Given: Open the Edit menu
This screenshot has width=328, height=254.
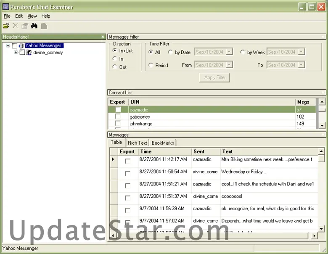Looking at the screenshot, I should click(x=19, y=16).
